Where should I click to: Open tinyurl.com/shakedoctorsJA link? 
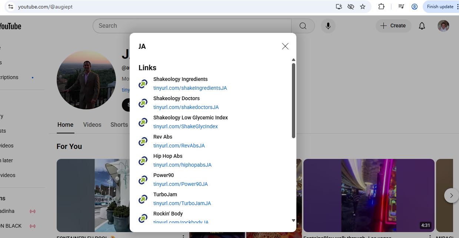[186, 107]
